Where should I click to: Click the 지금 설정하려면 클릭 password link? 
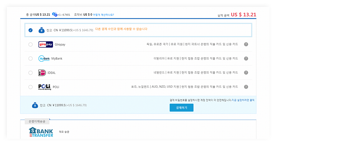[243, 100]
